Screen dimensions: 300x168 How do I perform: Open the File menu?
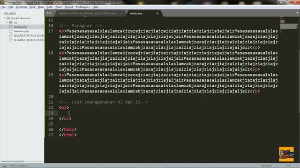tap(3, 7)
